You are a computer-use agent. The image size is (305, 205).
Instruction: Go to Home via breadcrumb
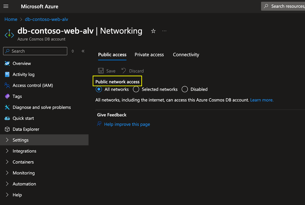[x=11, y=19]
